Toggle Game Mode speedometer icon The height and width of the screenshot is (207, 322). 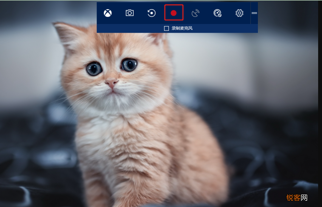tap(217, 13)
